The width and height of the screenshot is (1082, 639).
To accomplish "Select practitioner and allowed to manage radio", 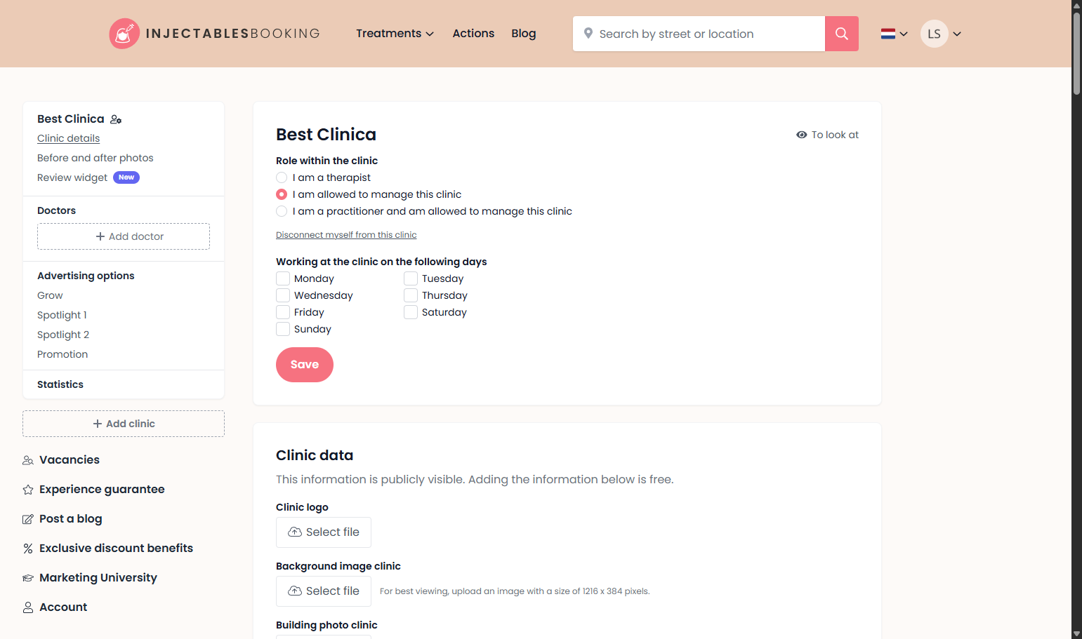I will (282, 211).
